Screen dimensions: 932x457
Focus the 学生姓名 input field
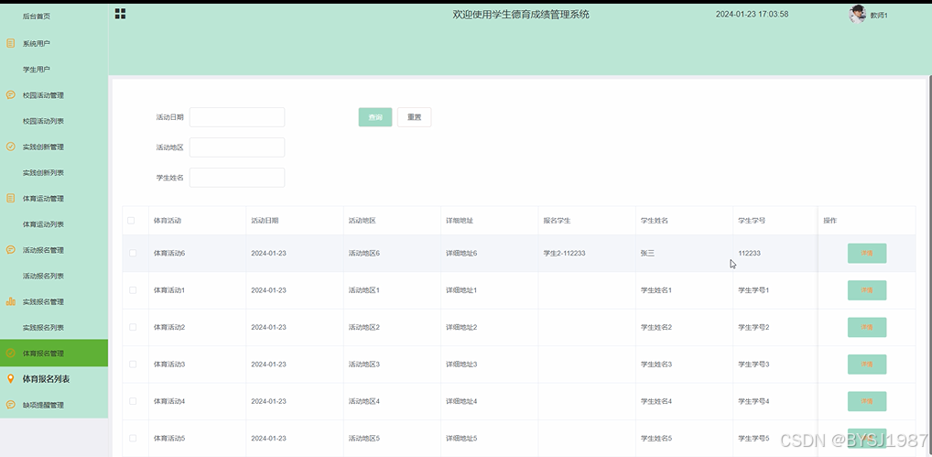click(236, 178)
